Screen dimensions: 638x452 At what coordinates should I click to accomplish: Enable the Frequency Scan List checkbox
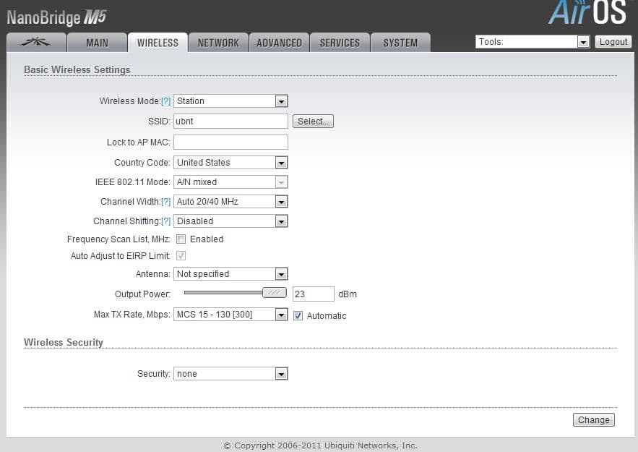coord(181,239)
